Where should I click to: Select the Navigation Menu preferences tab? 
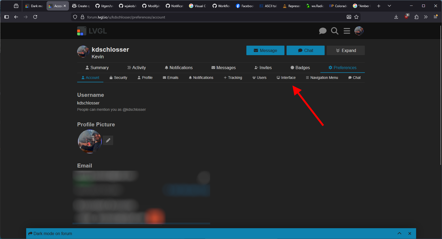[x=322, y=78]
